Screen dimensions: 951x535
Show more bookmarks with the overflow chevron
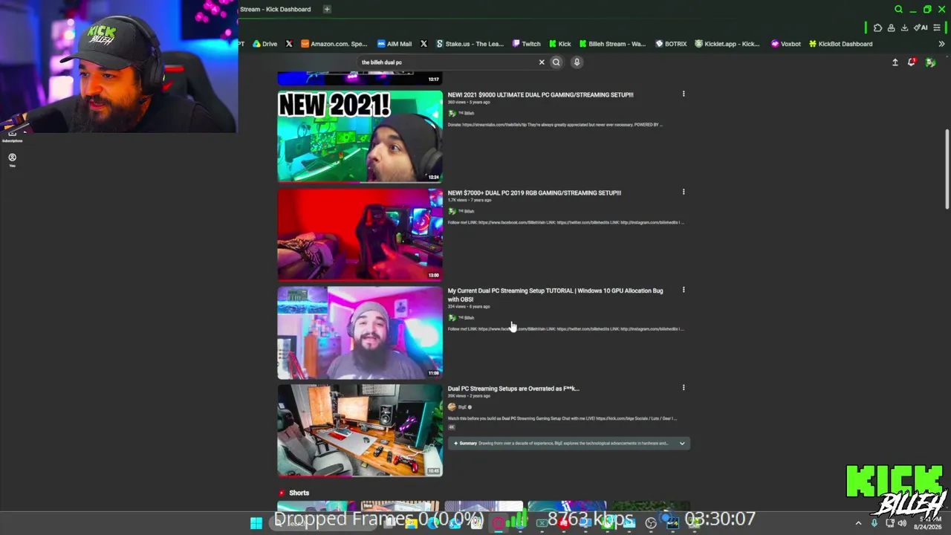[x=941, y=44]
